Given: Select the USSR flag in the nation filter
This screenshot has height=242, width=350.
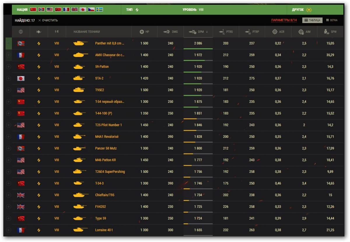Looking at the screenshot, I should [x=33, y=10].
